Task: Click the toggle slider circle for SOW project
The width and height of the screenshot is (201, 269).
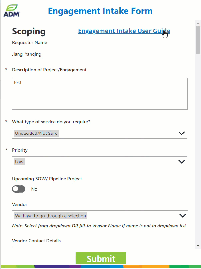Action: [x=16, y=189]
